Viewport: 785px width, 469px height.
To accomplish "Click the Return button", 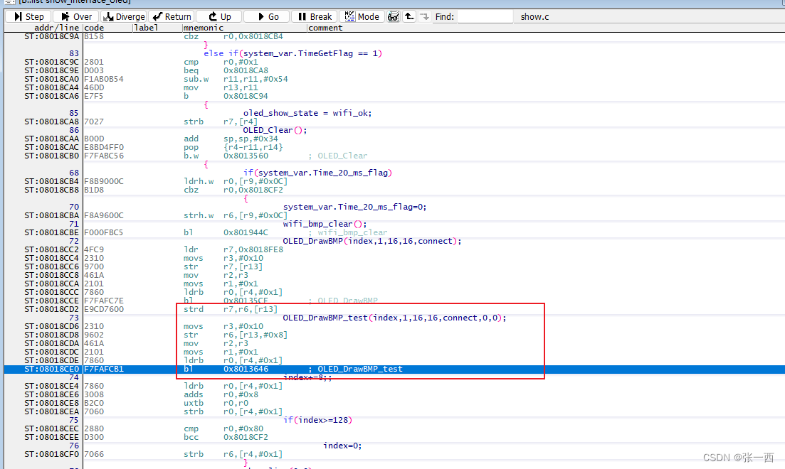I will [172, 16].
